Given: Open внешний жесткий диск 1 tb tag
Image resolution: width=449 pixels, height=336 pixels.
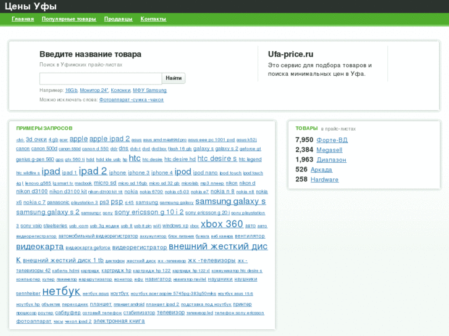Looking at the screenshot, I should coord(63,261).
